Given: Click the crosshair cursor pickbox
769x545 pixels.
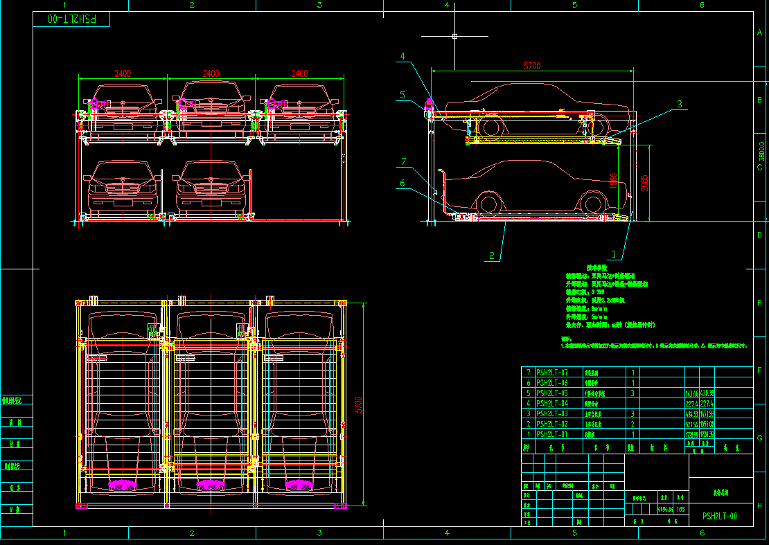Looking at the screenshot, I should click(454, 36).
